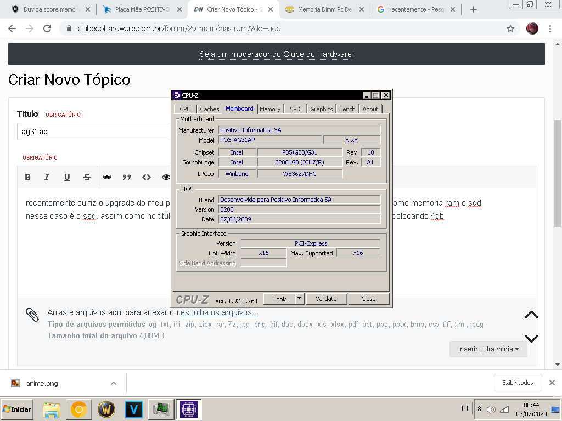
Task: Open the system monitor taskbar icon
Action: tap(161, 409)
